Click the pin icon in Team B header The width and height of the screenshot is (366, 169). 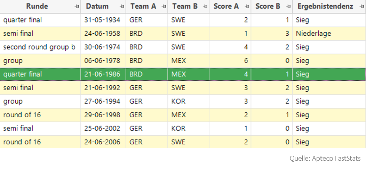205,7
